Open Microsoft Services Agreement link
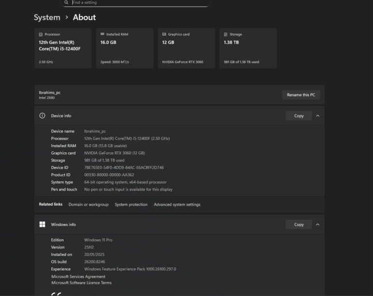Image resolution: width=373 pixels, height=296 pixels. (x=78, y=277)
